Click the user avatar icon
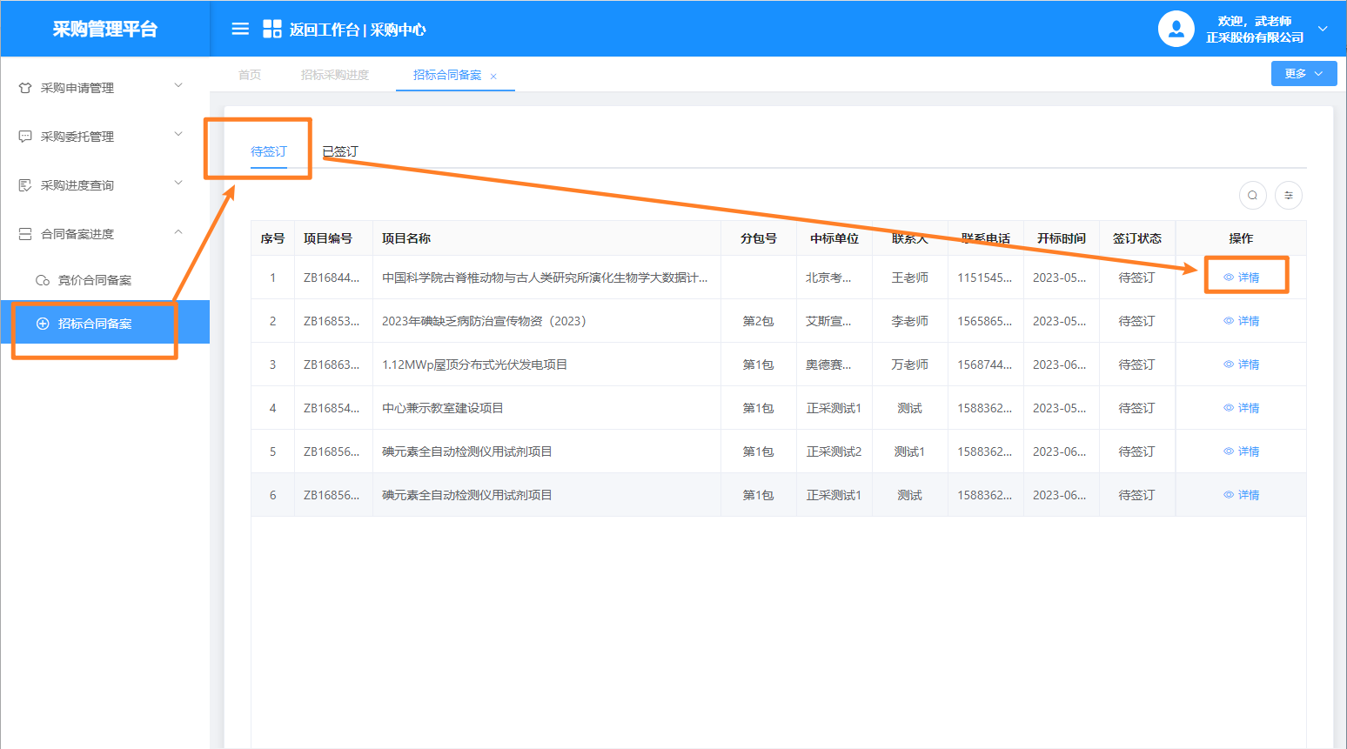Image resolution: width=1347 pixels, height=749 pixels. (x=1176, y=29)
